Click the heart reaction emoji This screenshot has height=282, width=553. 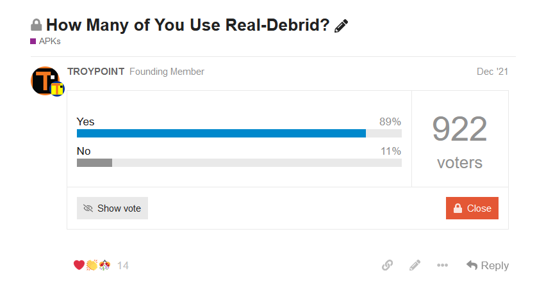pos(79,265)
